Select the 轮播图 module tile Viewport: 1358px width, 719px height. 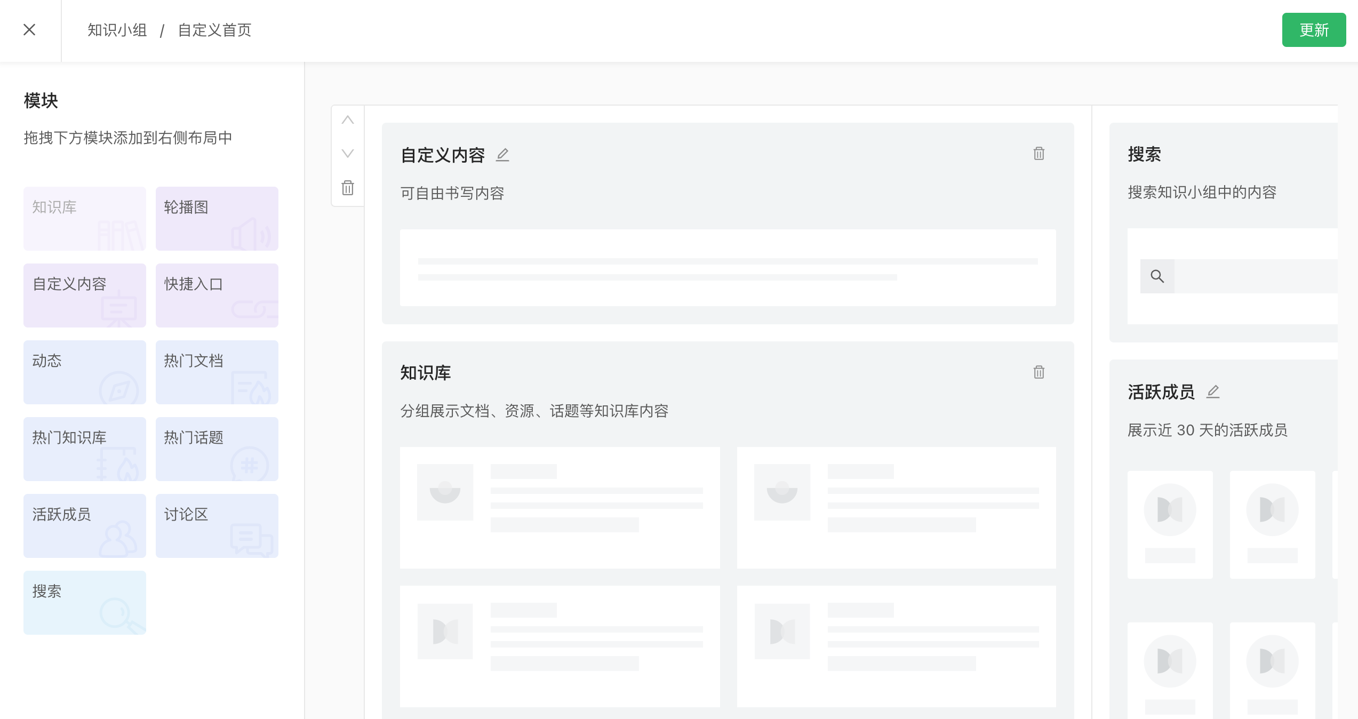pyautogui.click(x=217, y=219)
